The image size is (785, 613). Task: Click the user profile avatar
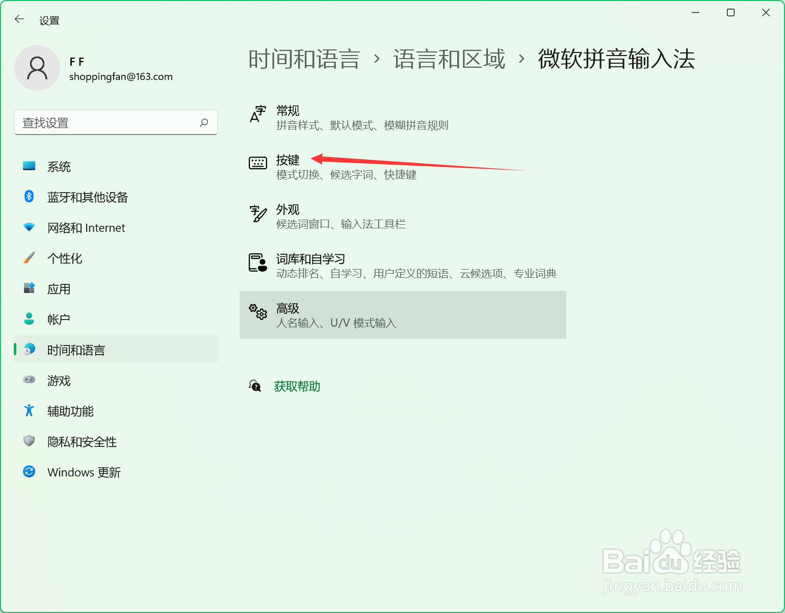(37, 68)
